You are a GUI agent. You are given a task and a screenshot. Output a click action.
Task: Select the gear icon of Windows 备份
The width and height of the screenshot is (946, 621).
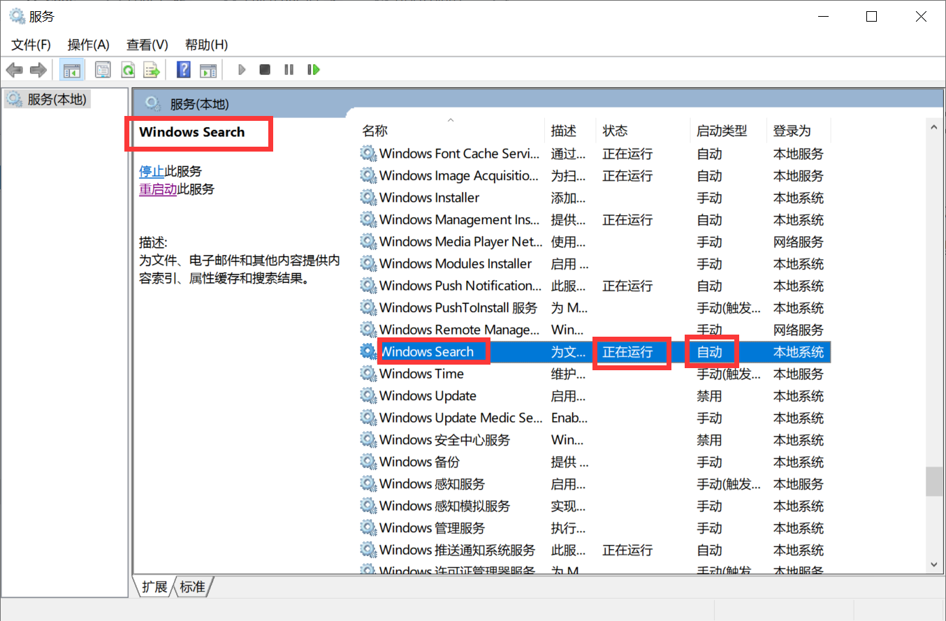click(368, 462)
